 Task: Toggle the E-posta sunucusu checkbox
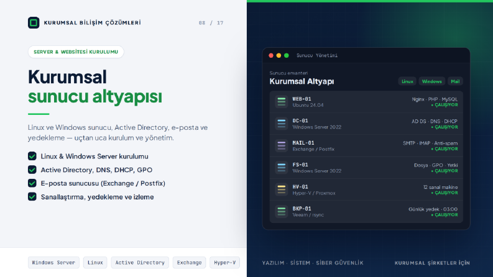click(32, 183)
